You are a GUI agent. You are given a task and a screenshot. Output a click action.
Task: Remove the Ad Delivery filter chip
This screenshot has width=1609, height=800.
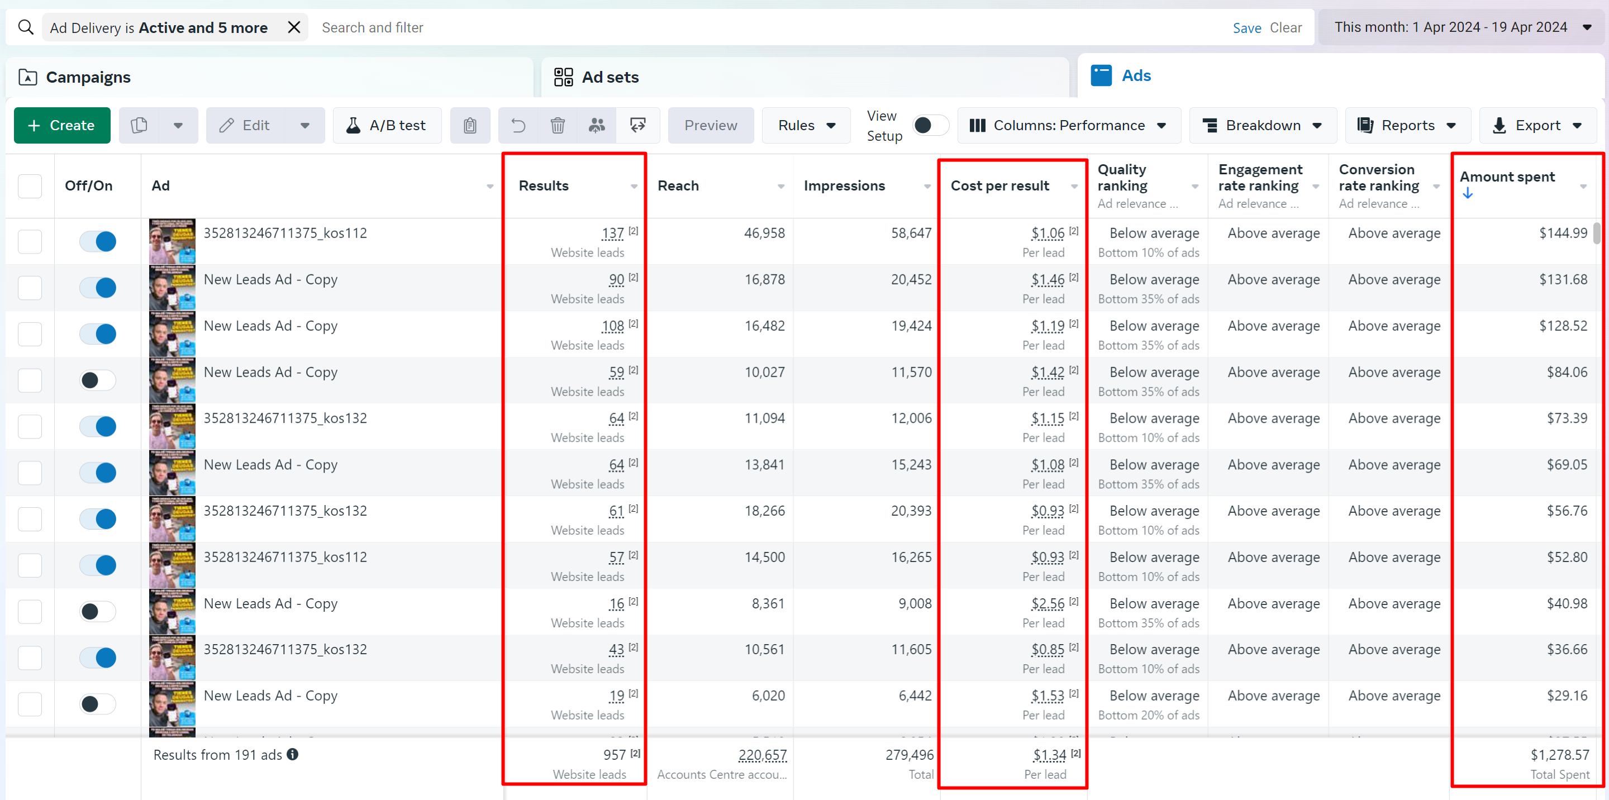[293, 27]
